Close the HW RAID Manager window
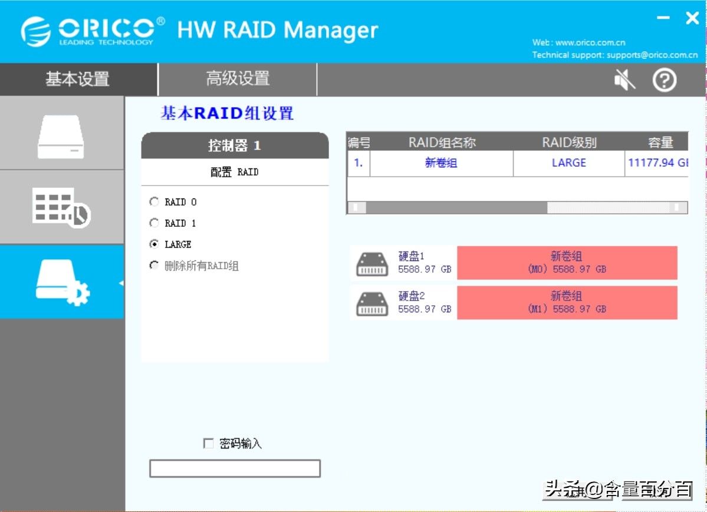 (x=692, y=18)
